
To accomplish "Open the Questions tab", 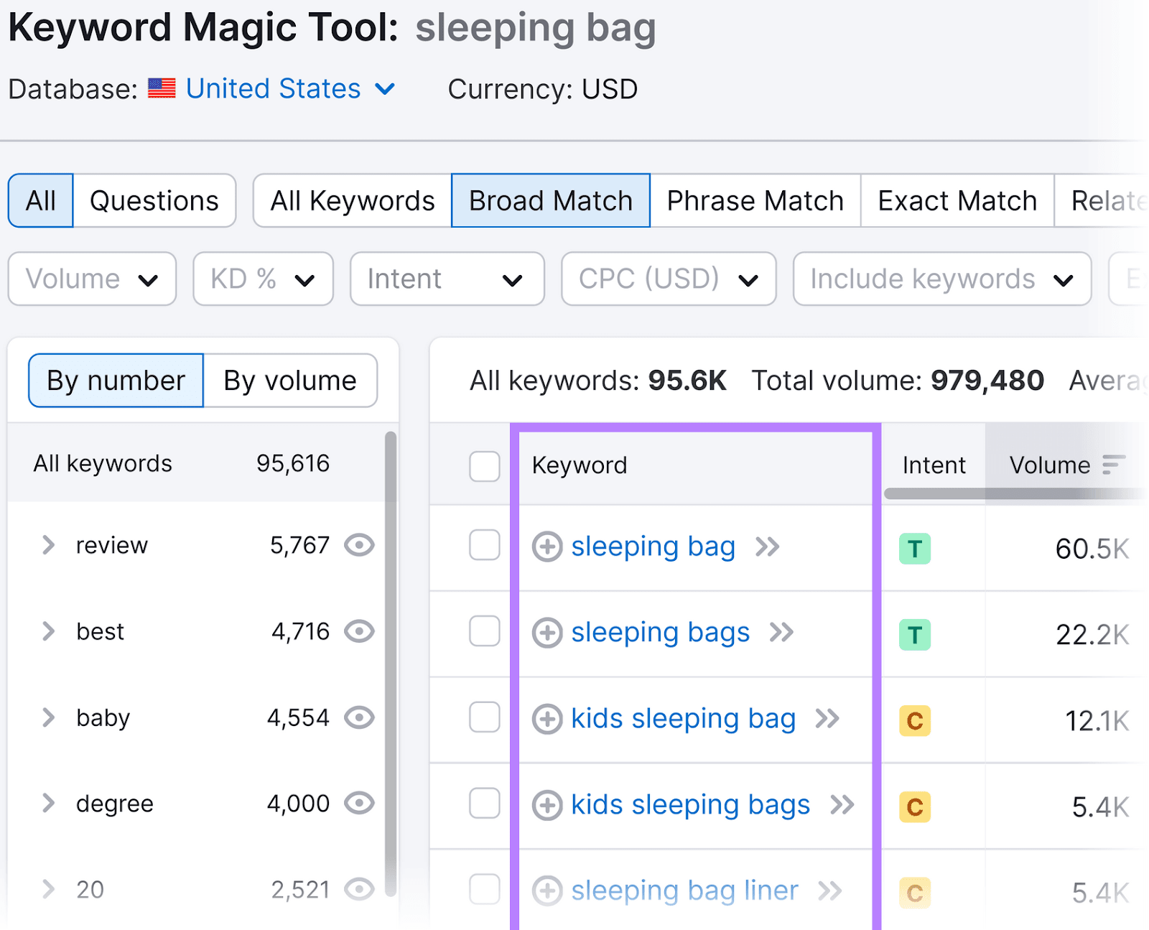I will 154,201.
